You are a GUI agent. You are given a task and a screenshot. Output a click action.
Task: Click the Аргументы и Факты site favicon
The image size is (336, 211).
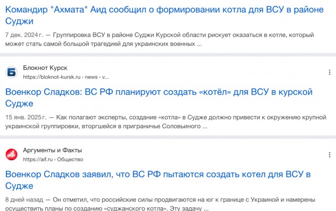click(12, 154)
